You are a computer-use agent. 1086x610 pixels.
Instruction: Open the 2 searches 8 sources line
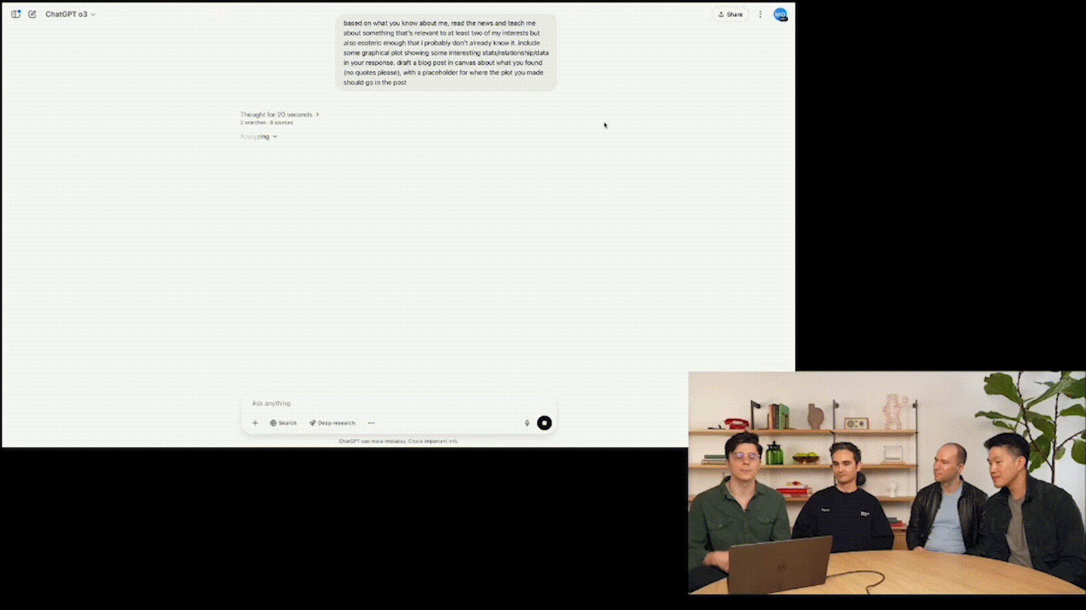pyautogui.click(x=266, y=123)
